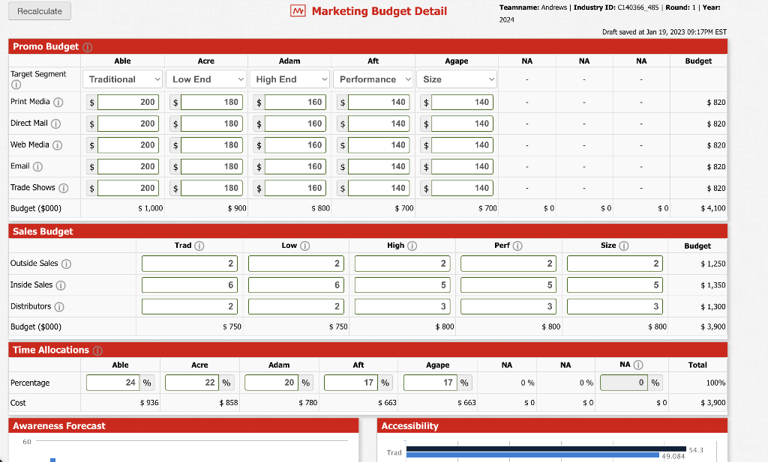
Task: Click the Acre time cost $ 858
Action: [x=229, y=403]
